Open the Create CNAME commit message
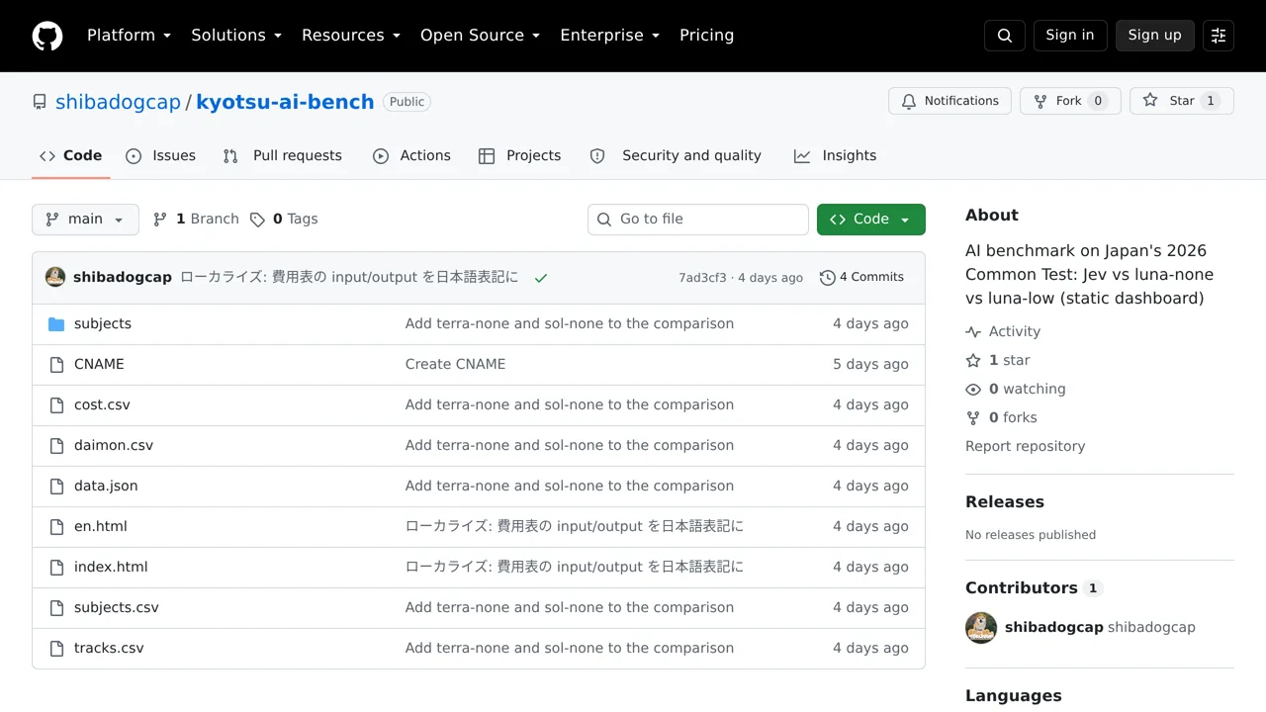The width and height of the screenshot is (1266, 712). 455,364
